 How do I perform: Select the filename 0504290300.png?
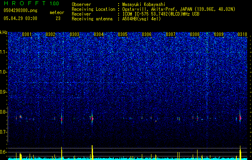[20, 10]
